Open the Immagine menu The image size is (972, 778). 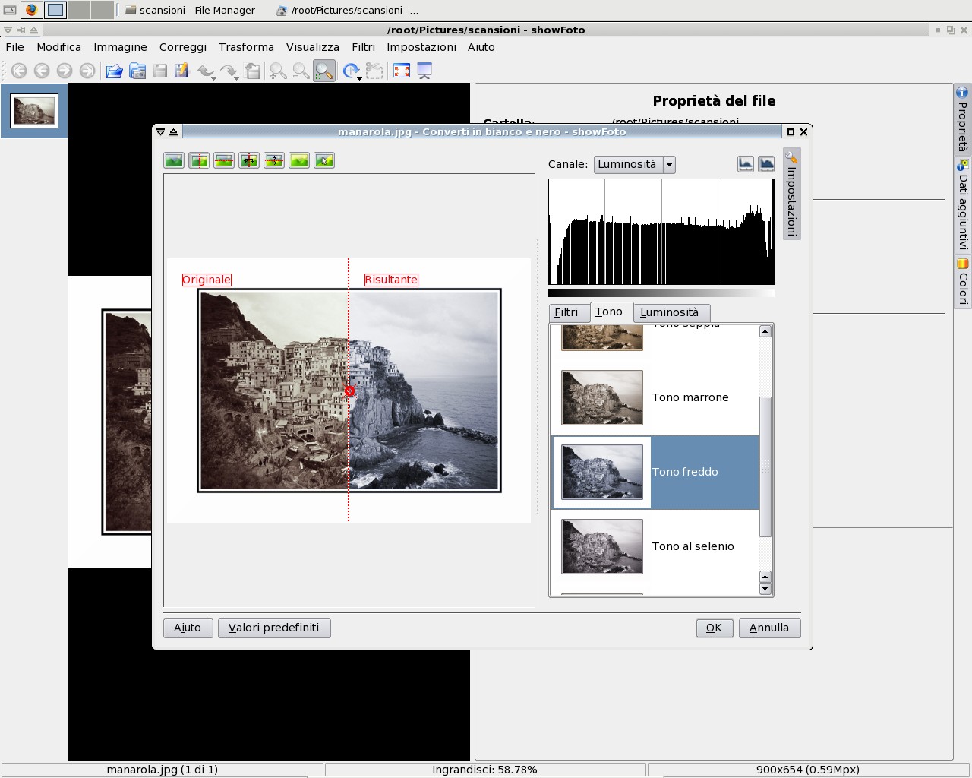coord(120,47)
